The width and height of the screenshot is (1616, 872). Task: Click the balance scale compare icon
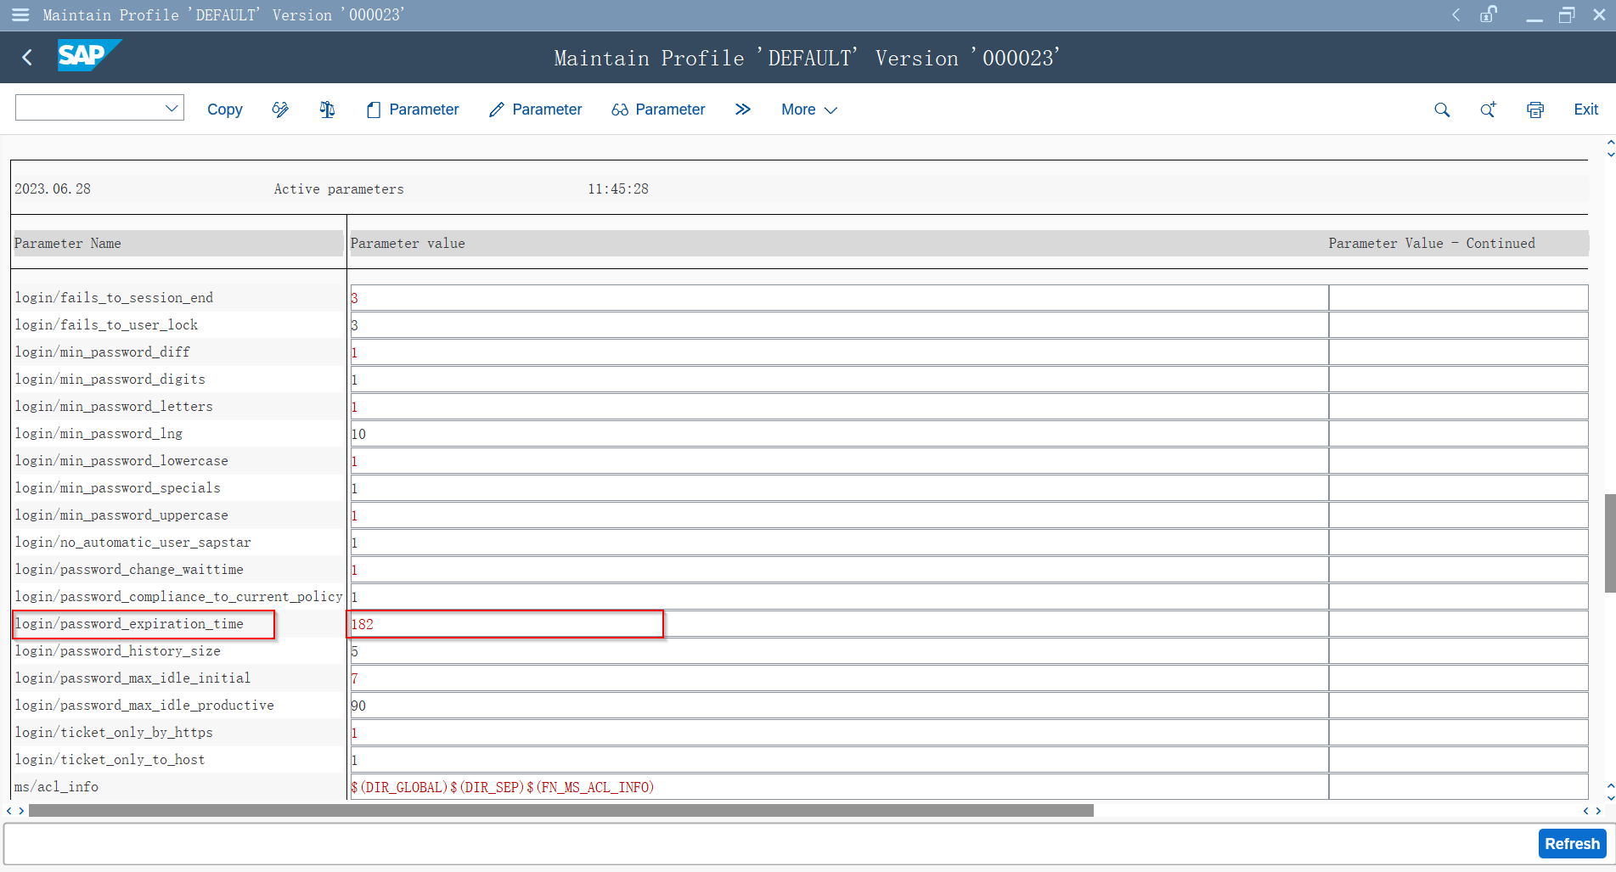[327, 110]
